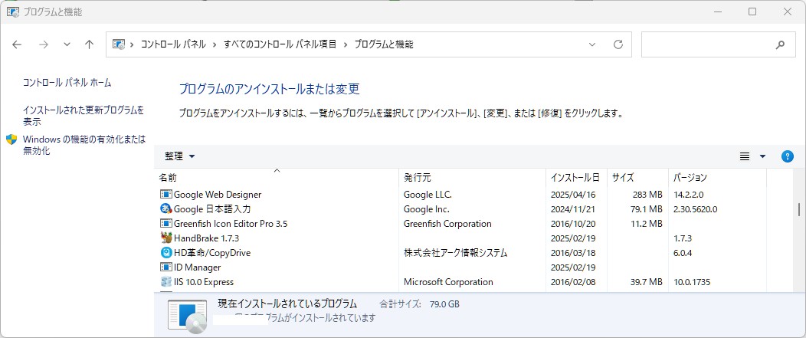Screen dimensions: 806x338
Task: Open コントロール パネル ホーム link
Action: click(67, 82)
